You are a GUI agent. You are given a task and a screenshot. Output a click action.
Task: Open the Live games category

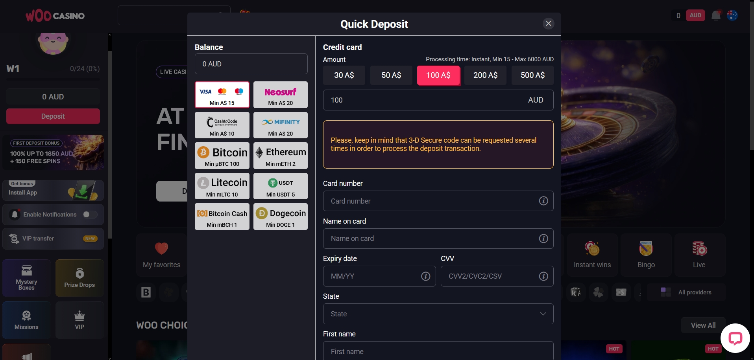pos(699,255)
